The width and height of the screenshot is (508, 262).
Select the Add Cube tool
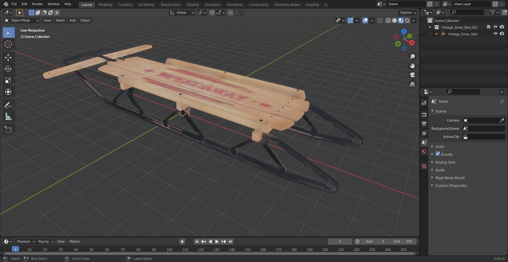pos(8,130)
